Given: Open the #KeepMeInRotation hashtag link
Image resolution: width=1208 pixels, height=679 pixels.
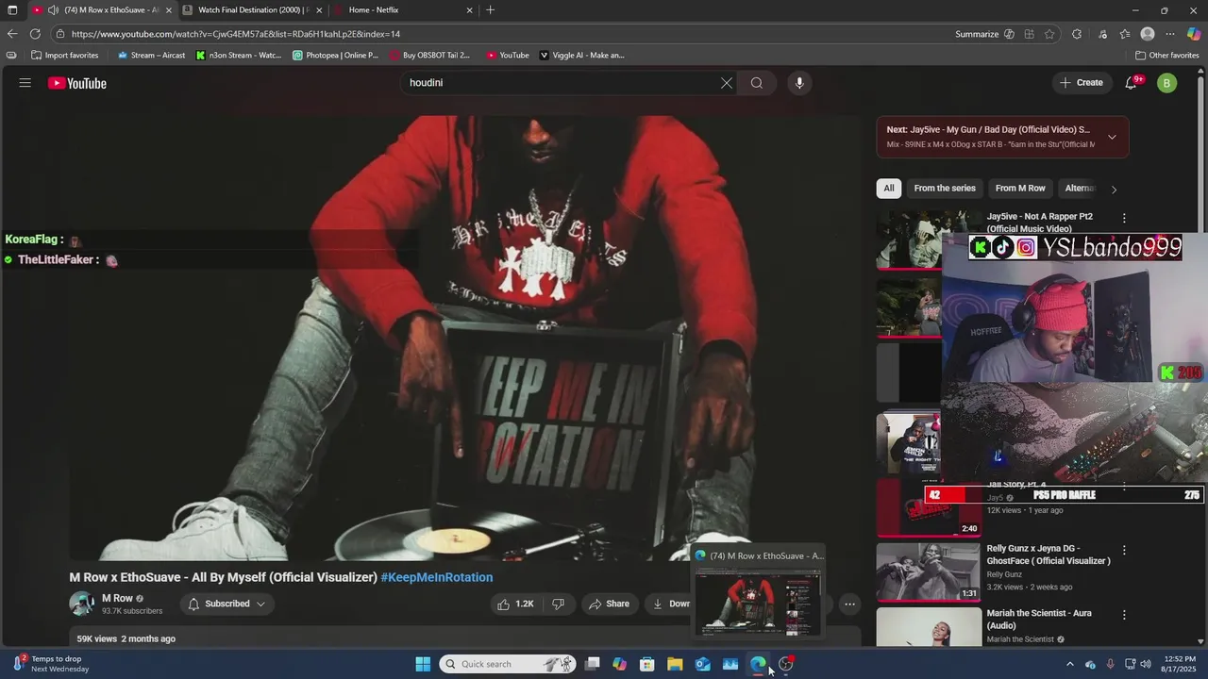Looking at the screenshot, I should (x=437, y=577).
